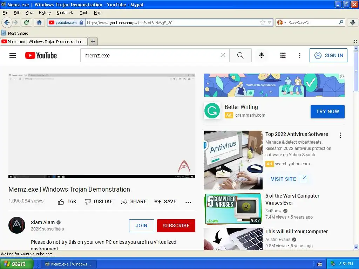Screen dimensions: 359x269
Task: Click the taskbar clock 2:54 PM
Action: (x=346, y=264)
